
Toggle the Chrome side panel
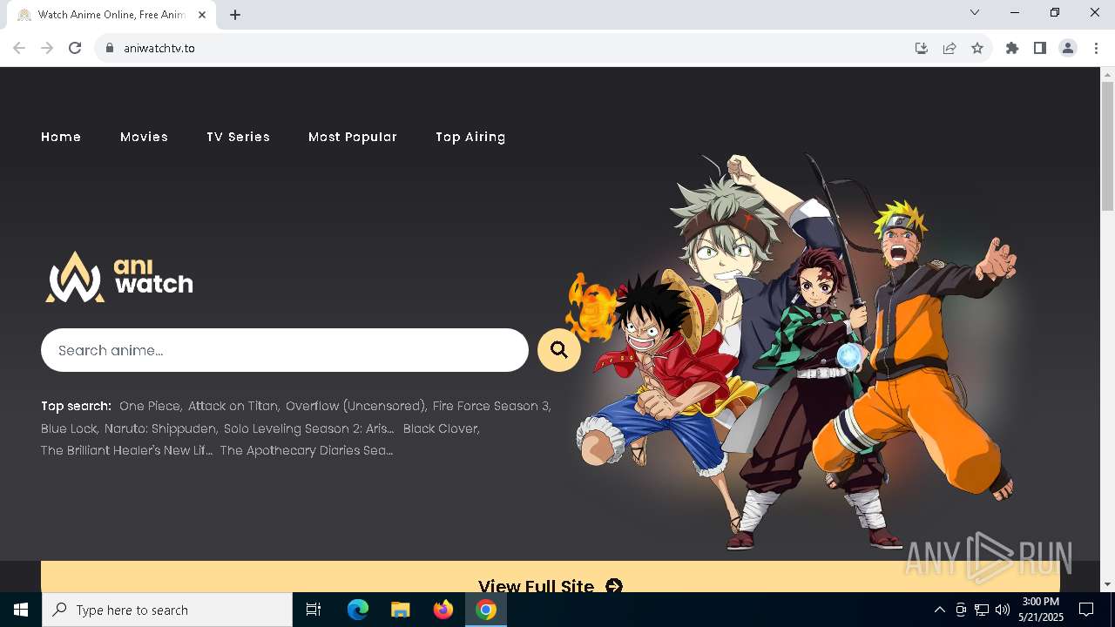point(1040,48)
